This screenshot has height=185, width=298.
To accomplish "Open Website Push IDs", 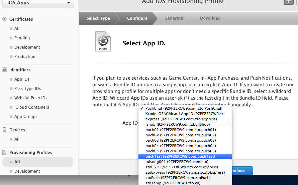I will pyautogui.click(x=31, y=98).
